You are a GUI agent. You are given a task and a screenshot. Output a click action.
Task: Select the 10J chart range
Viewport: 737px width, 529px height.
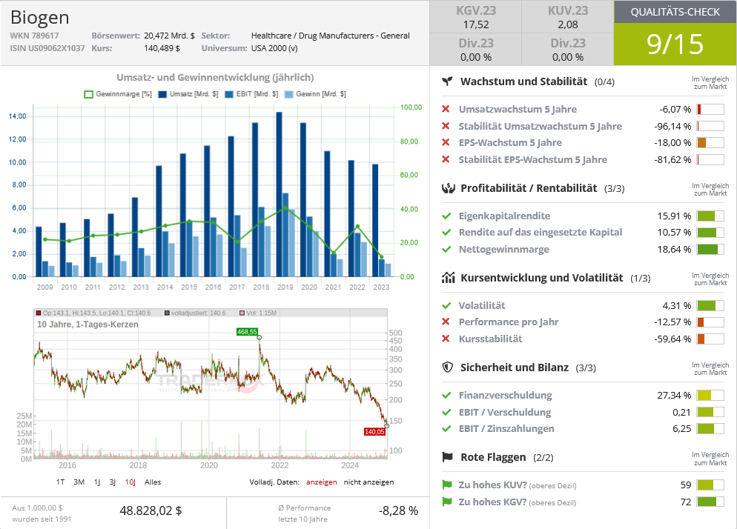[130, 482]
